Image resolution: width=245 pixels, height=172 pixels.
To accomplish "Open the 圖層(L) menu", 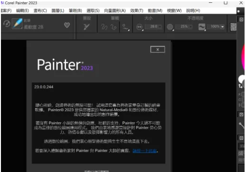I will click(x=58, y=10).
